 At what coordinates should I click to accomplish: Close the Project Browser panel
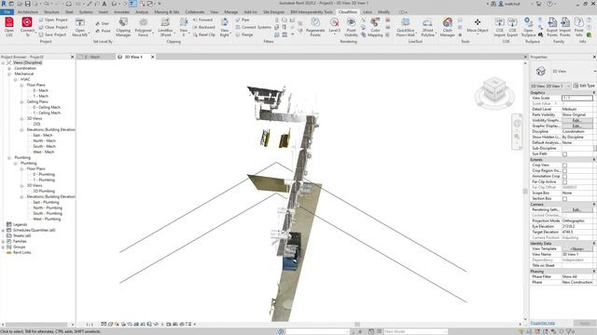click(73, 57)
